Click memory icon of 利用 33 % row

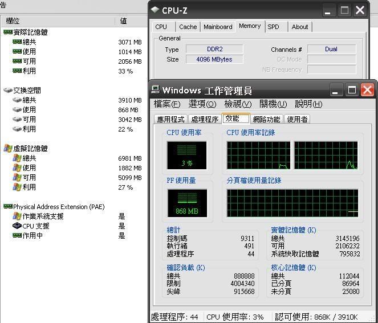[17, 71]
